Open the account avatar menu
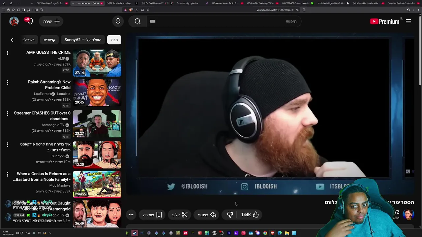Viewport: 422px width, 237px height. [x=14, y=21]
